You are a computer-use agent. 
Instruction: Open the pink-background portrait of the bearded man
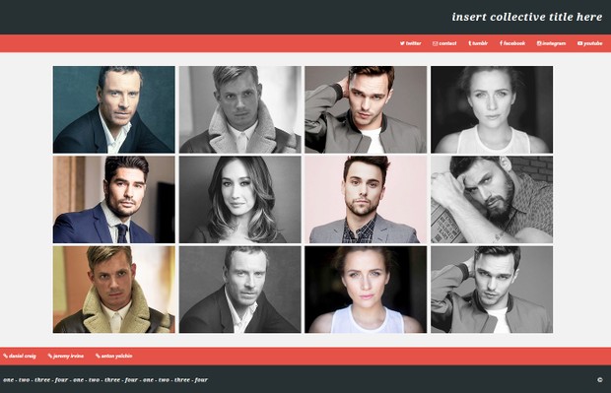366,199
